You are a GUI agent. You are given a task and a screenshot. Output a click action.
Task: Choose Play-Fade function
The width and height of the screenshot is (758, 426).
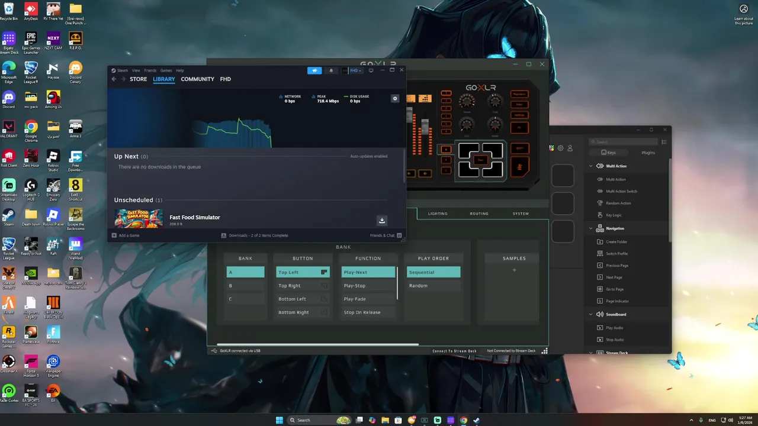[368, 299]
